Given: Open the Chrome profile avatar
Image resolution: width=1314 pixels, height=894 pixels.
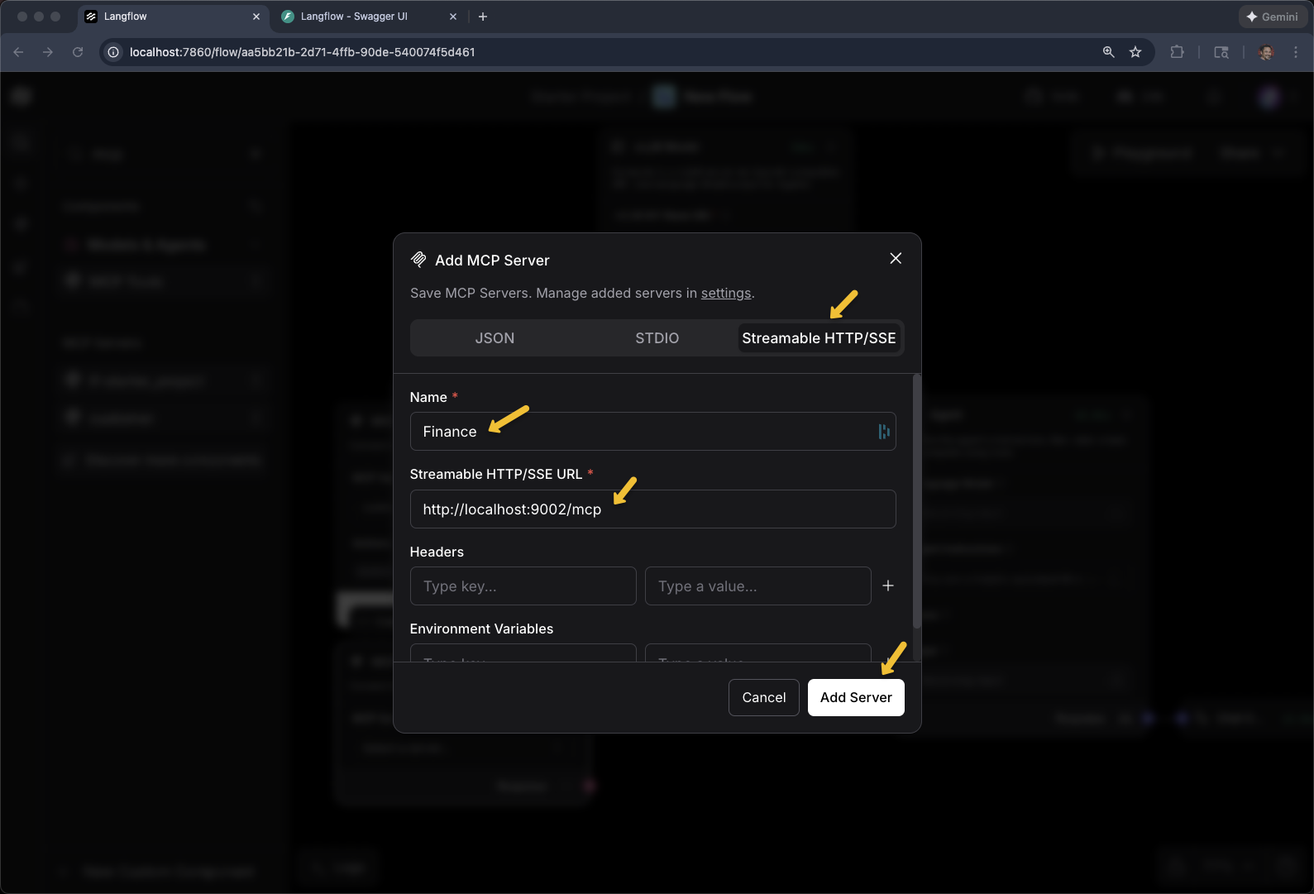Looking at the screenshot, I should pyautogui.click(x=1266, y=52).
